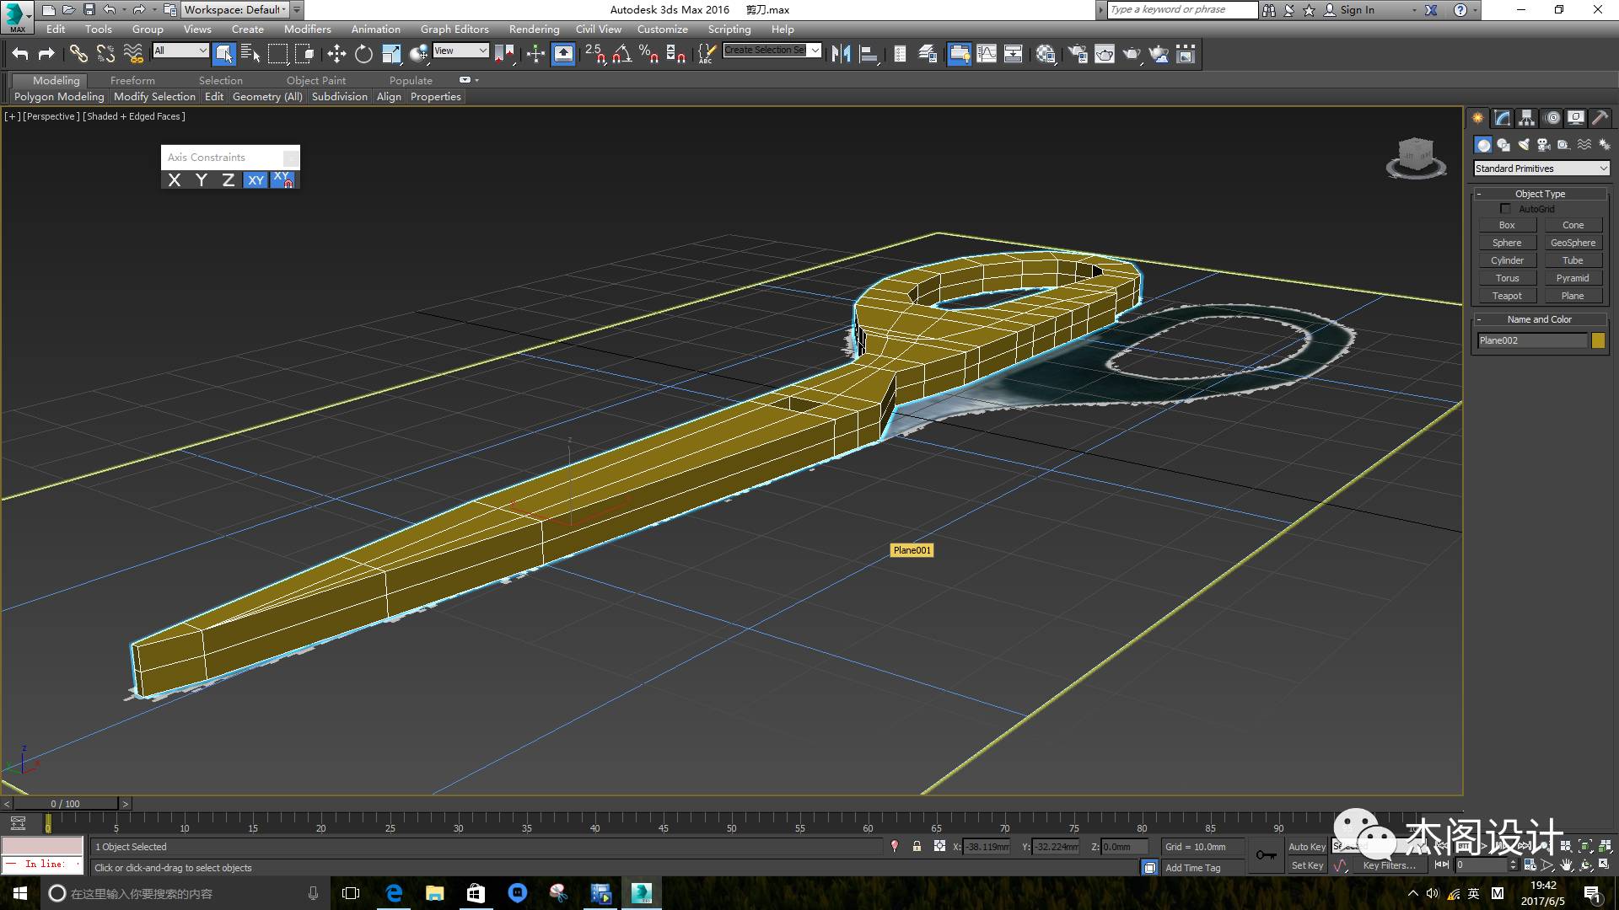Screen dimensions: 1619x910
Task: Click the Plane002 object color swatch
Action: pyautogui.click(x=1598, y=340)
